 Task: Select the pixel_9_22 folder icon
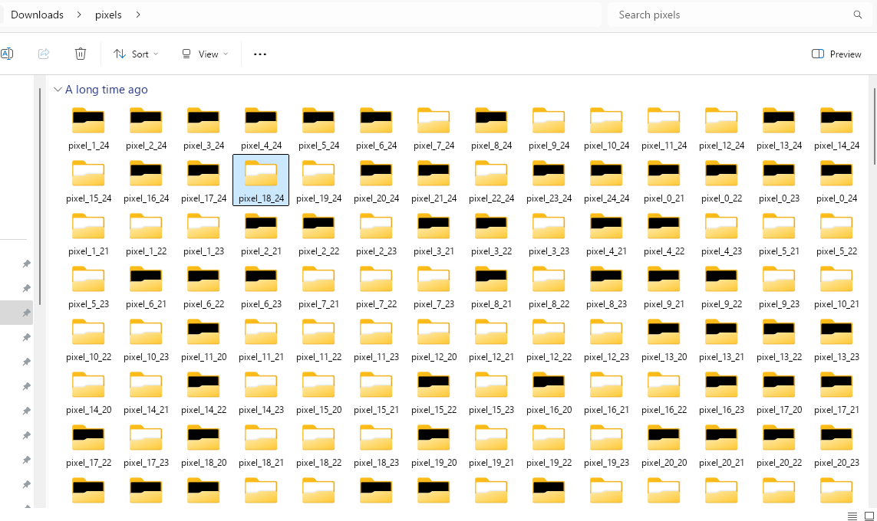click(721, 279)
